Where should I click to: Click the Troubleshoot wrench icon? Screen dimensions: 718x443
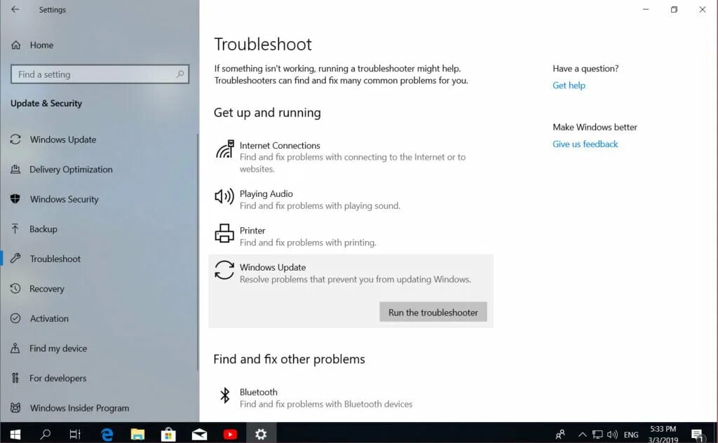pyautogui.click(x=15, y=259)
